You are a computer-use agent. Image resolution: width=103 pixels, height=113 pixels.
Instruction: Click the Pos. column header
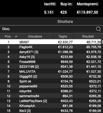point(9,36)
